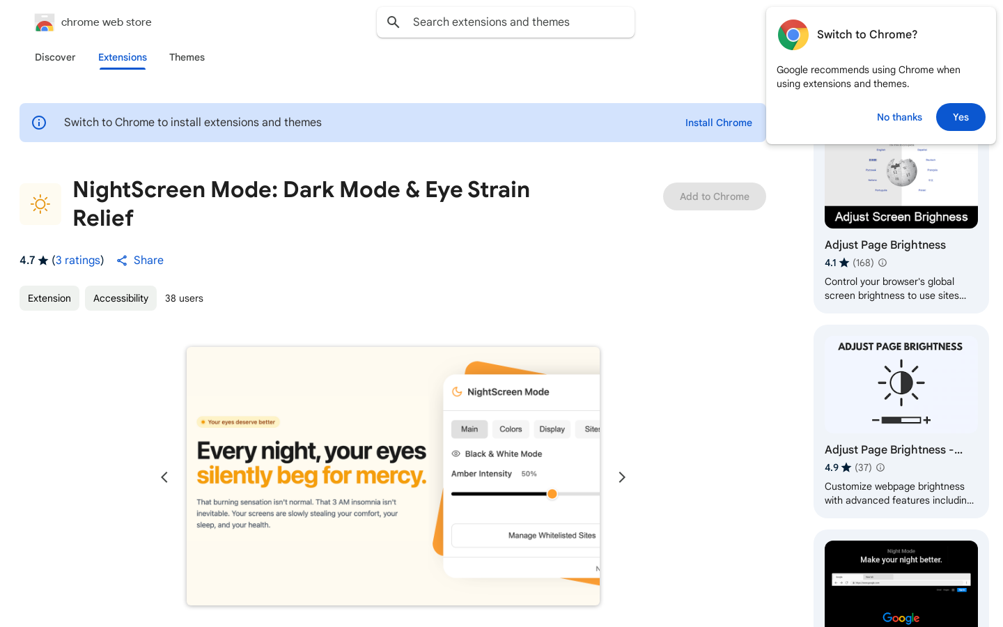Open the Extensions tab

point(123,57)
